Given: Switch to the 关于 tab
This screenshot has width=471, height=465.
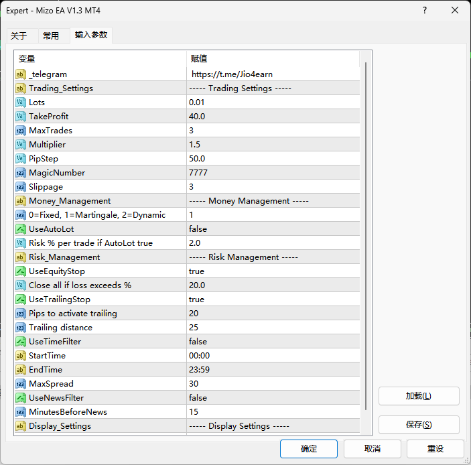Looking at the screenshot, I should pyautogui.click(x=19, y=36).
